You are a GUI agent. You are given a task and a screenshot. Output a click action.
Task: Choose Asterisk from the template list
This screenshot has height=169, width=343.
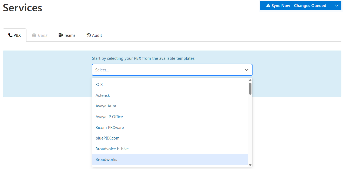[170, 95]
